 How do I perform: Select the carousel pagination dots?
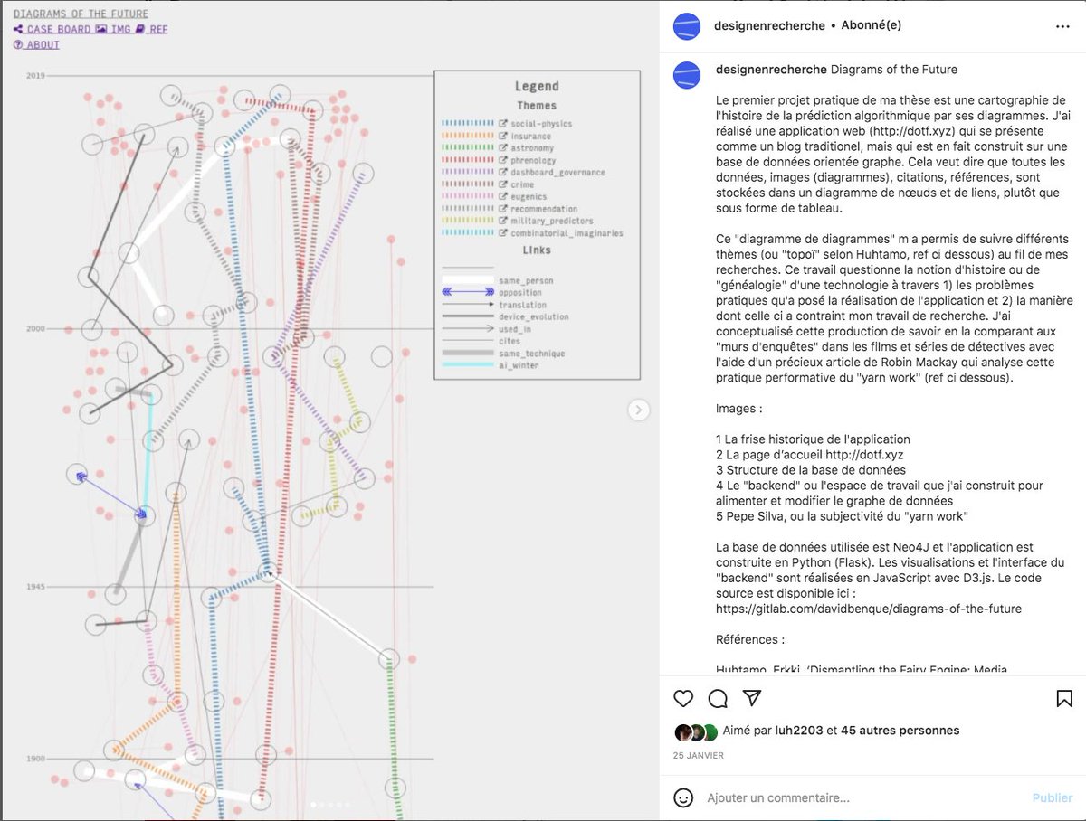click(329, 804)
